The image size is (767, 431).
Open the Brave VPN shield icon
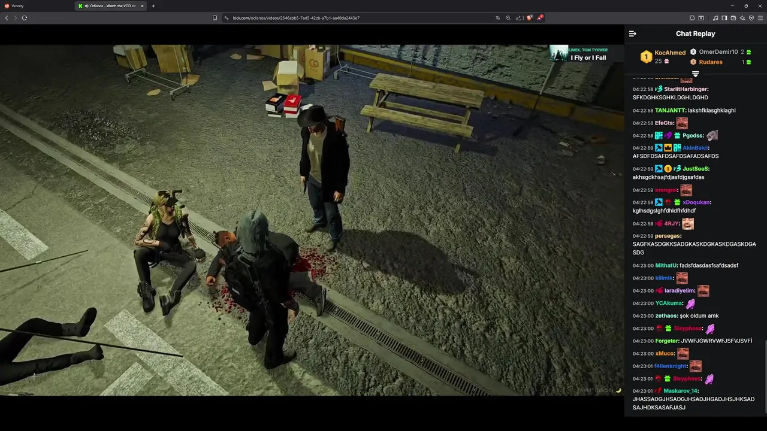point(751,18)
